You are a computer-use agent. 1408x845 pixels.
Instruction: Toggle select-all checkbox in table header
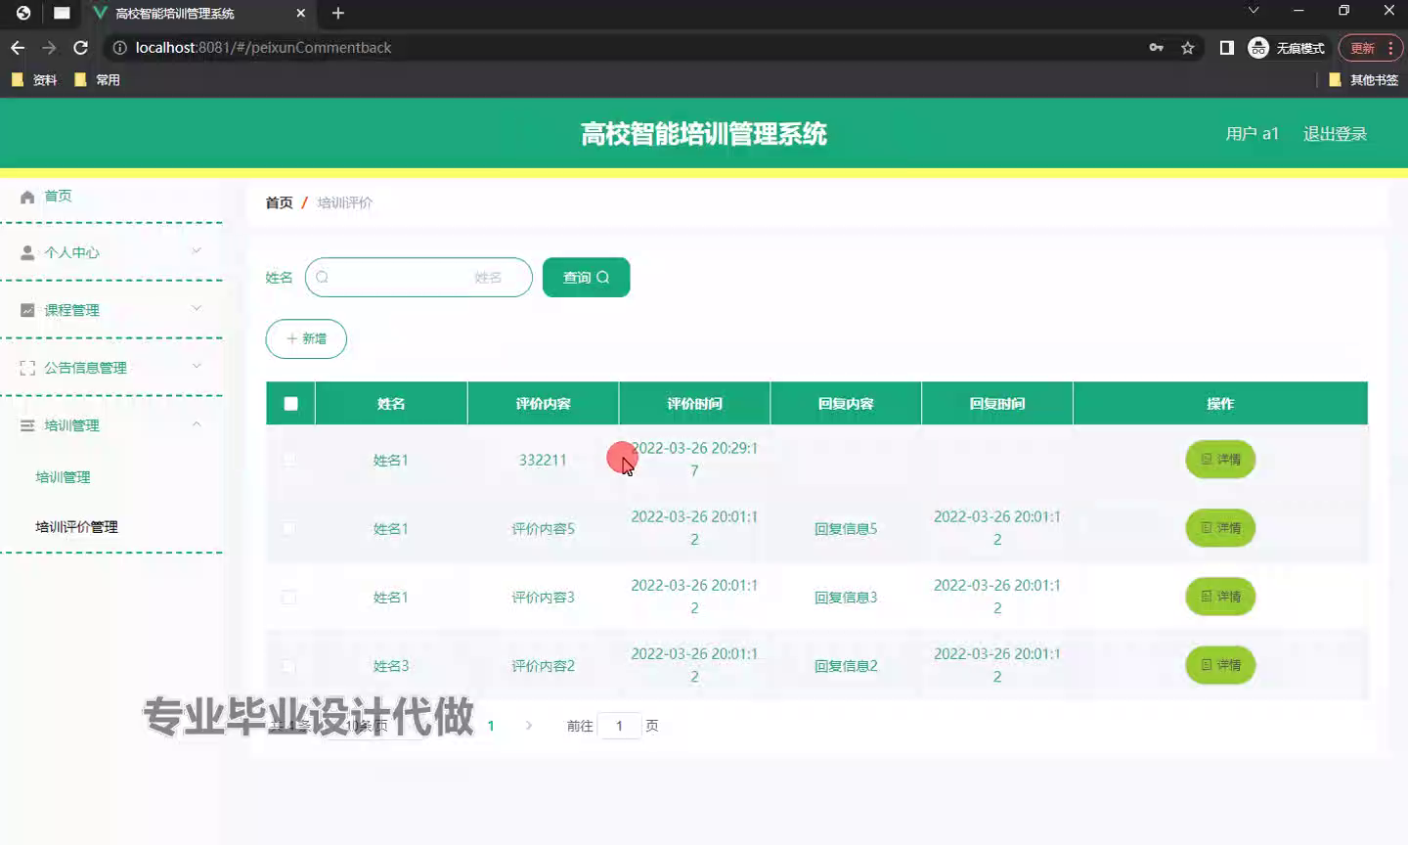pos(290,404)
